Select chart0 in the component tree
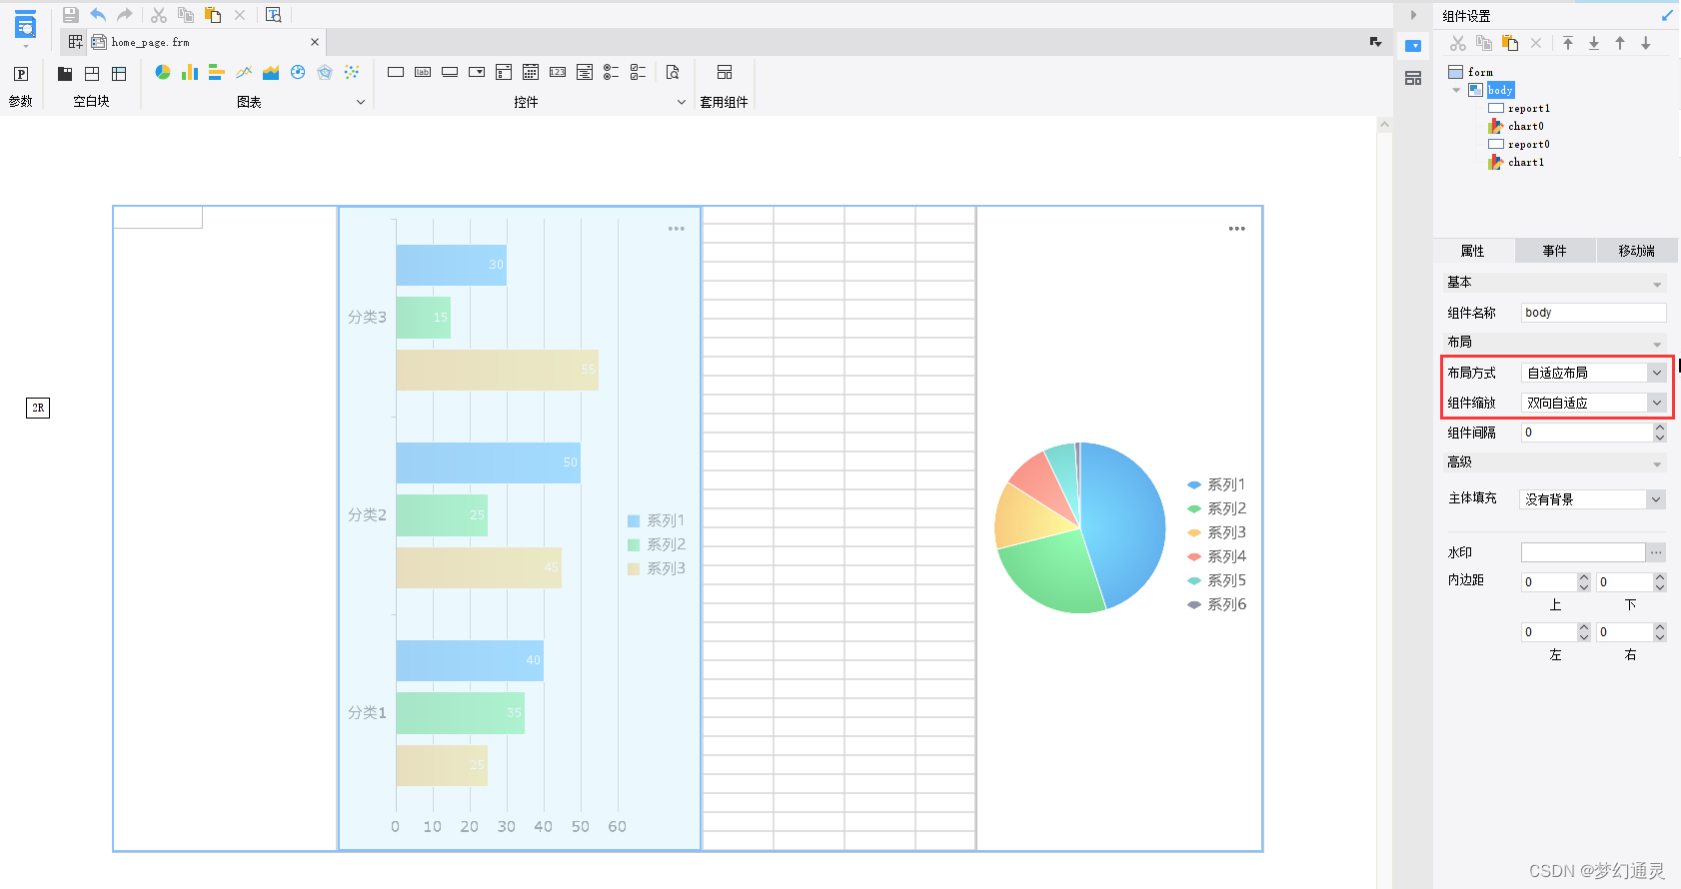The image size is (1681, 889). click(1525, 126)
